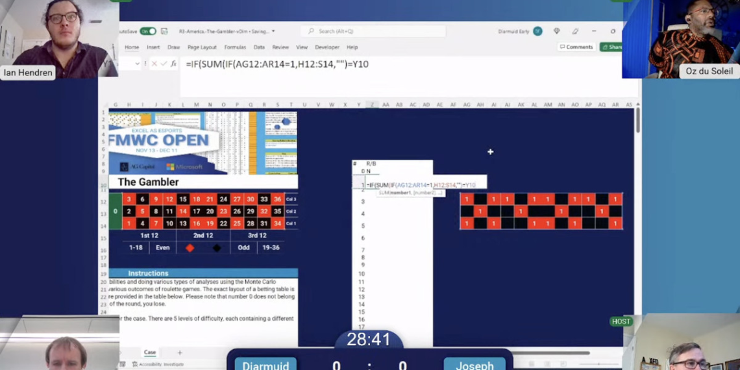740x370 pixels.
Task: Click the 'Col 3' label cell
Action: (291, 199)
